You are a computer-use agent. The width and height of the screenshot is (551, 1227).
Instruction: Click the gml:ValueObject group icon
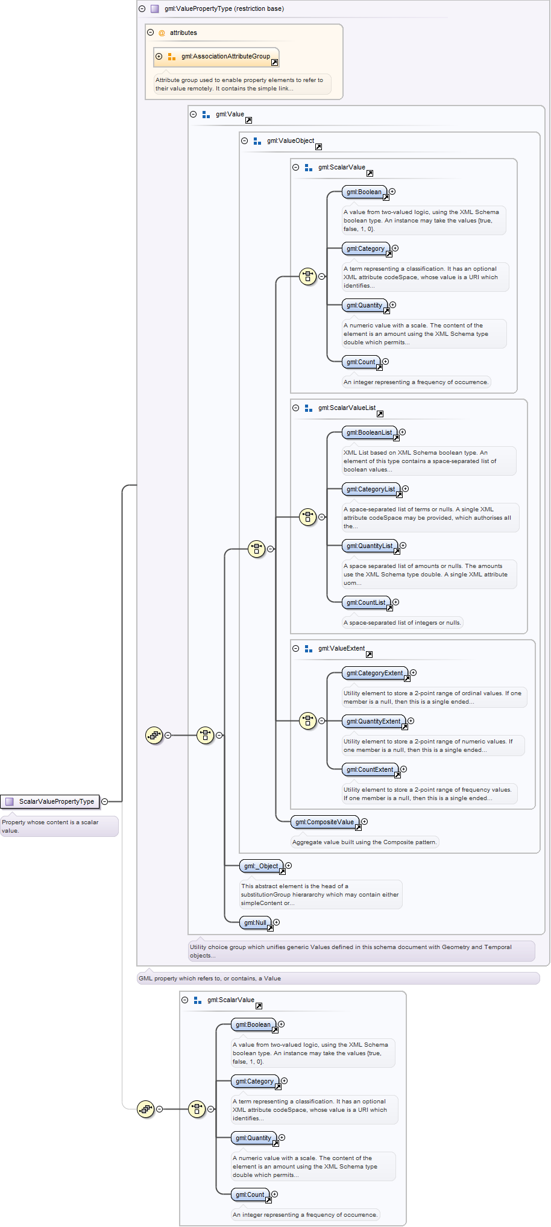[257, 141]
